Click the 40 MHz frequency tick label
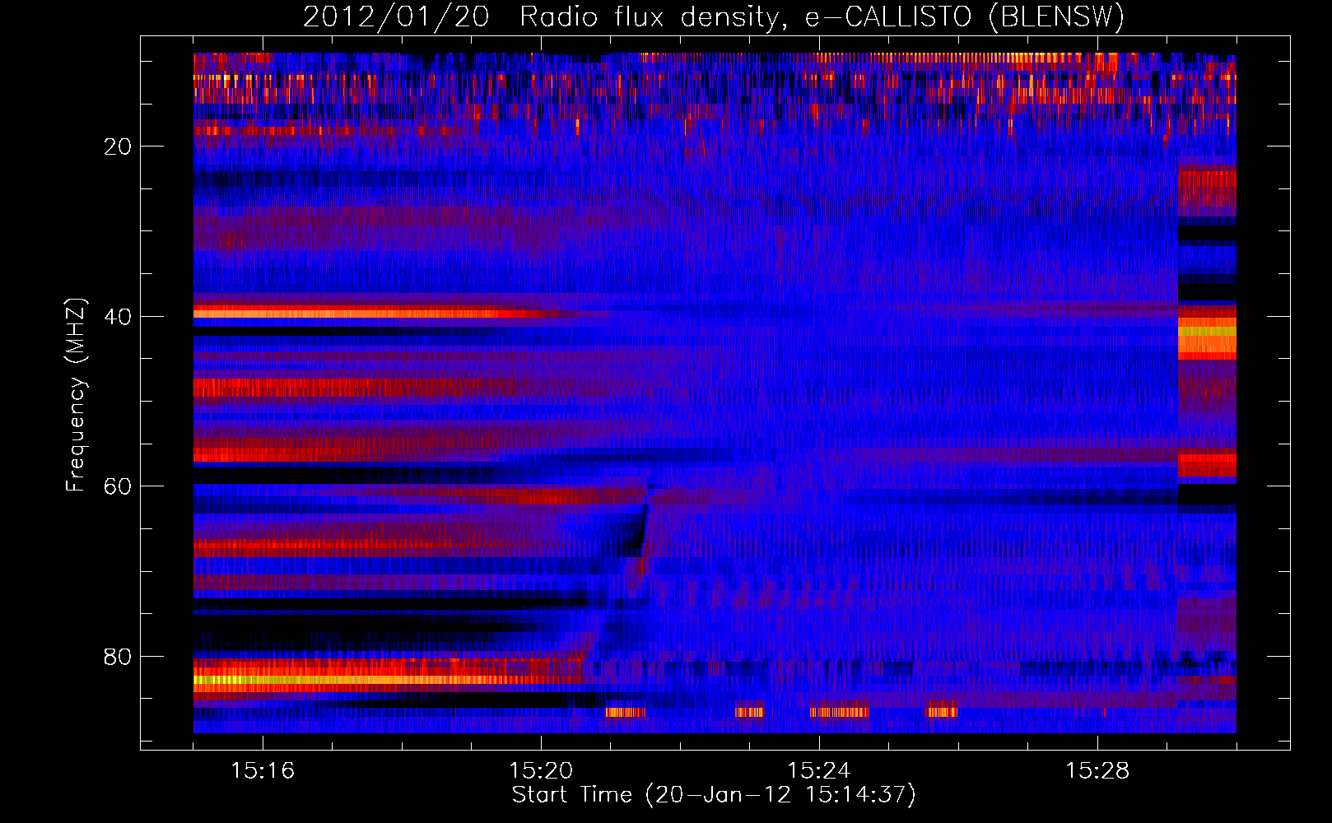 (118, 317)
